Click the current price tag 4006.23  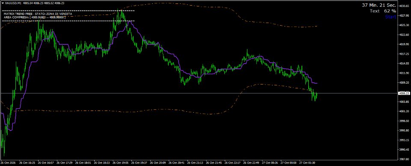tap(404, 93)
